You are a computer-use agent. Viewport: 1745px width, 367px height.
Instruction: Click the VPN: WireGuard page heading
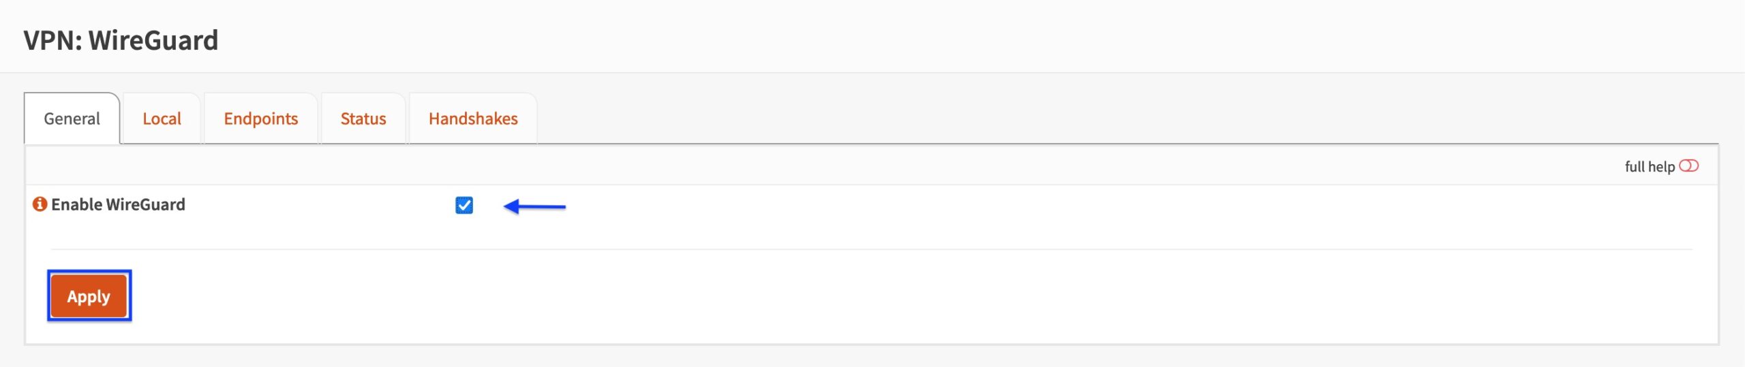pyautogui.click(x=121, y=40)
